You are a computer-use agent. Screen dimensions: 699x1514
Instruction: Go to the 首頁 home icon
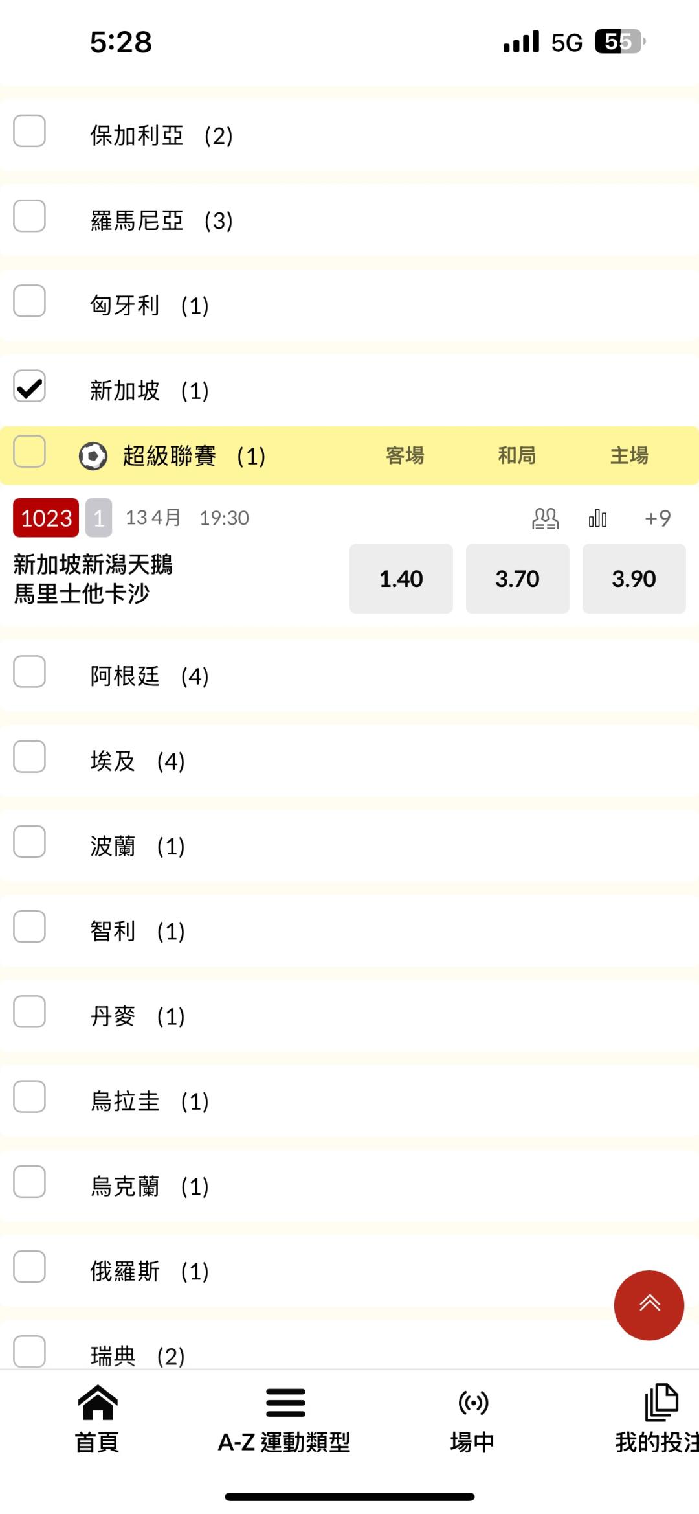(x=97, y=1403)
